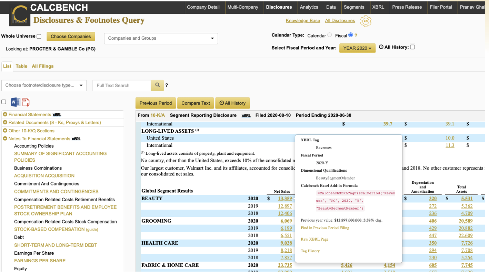
Task: Check the All History checkbox
Action: click(412, 47)
